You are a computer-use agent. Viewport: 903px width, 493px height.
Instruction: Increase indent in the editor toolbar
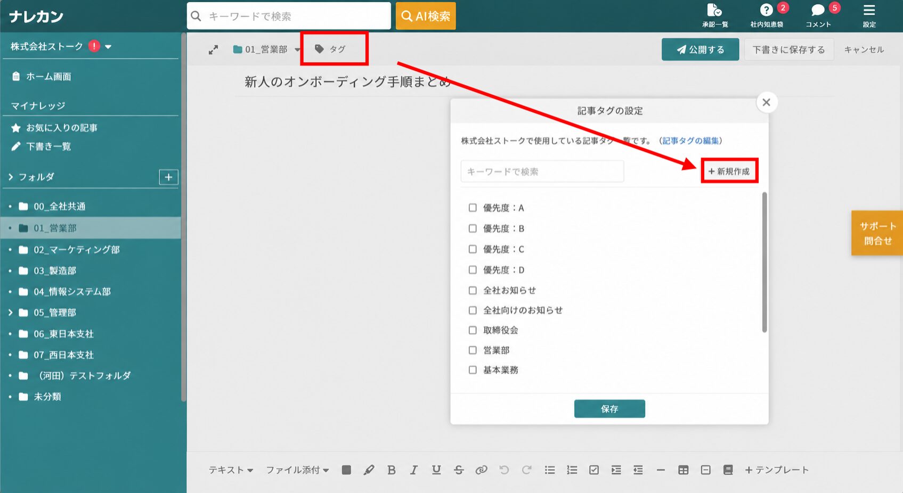point(616,470)
